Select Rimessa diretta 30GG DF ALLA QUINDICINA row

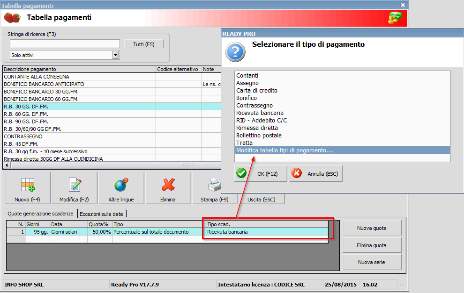(112, 158)
